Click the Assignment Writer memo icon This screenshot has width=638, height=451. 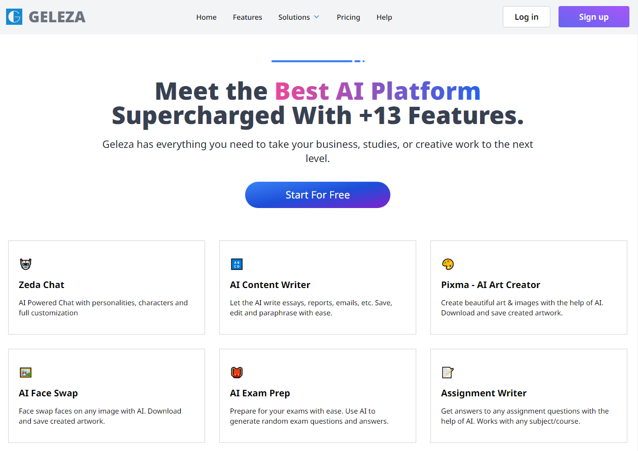coord(448,373)
